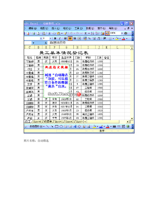Click the font color red A swatch
The image size is (157, 223).
click(123, 38)
